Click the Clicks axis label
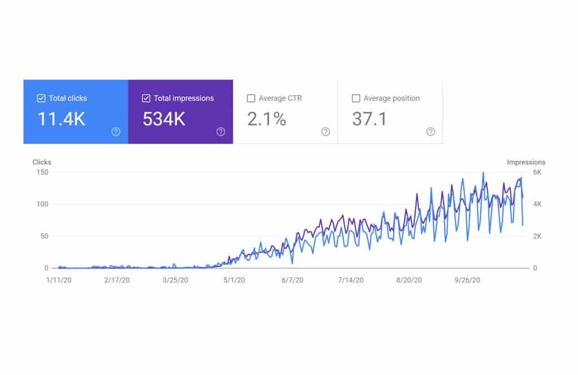Image resolution: width=578 pixels, height=375 pixels. [41, 162]
